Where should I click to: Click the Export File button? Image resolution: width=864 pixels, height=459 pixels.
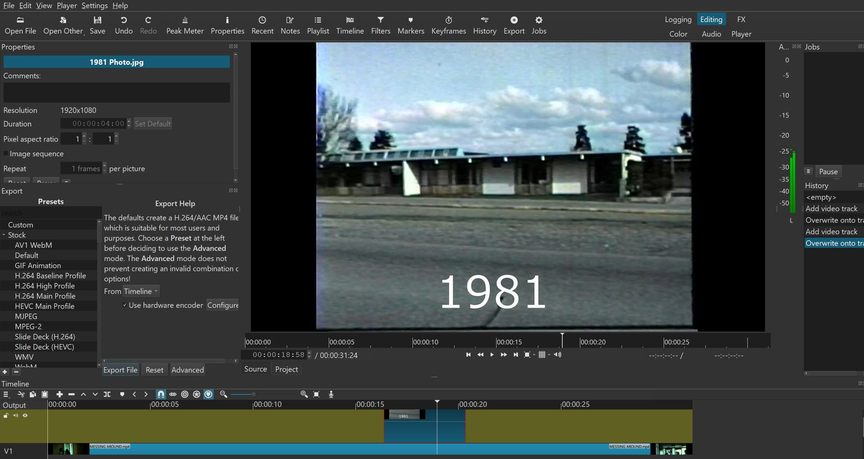pos(120,370)
